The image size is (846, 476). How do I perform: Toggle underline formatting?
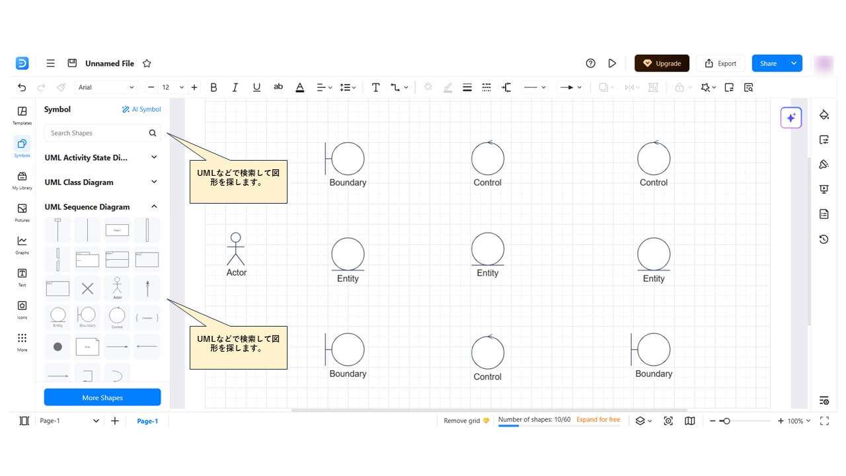[x=256, y=87]
